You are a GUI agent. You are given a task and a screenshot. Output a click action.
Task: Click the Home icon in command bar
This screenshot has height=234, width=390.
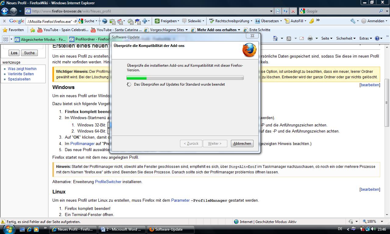click(x=275, y=38)
